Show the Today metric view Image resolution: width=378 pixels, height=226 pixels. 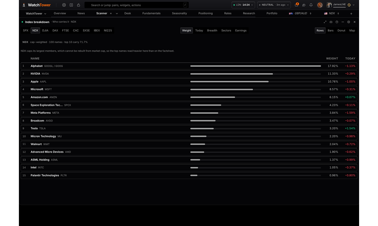(199, 31)
